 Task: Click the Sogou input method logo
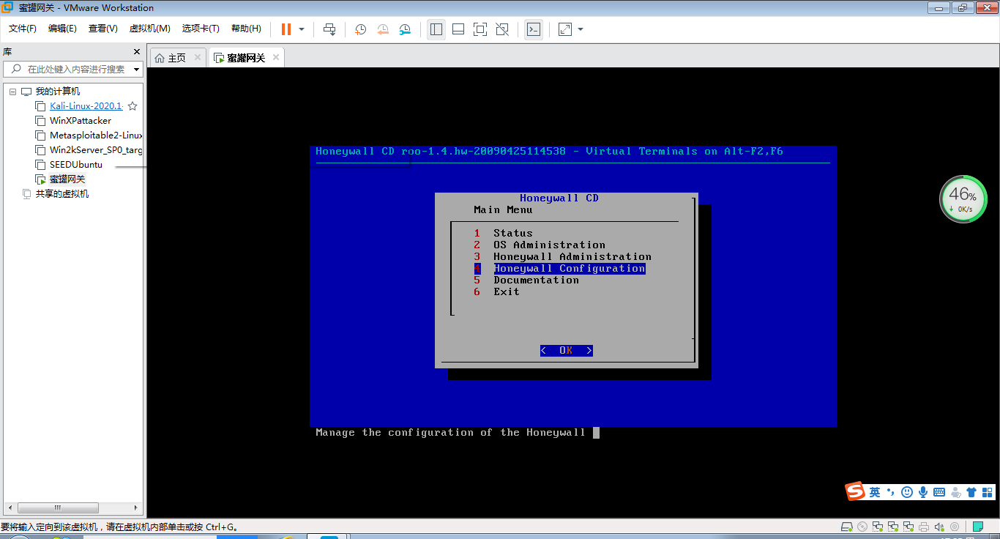(x=856, y=492)
